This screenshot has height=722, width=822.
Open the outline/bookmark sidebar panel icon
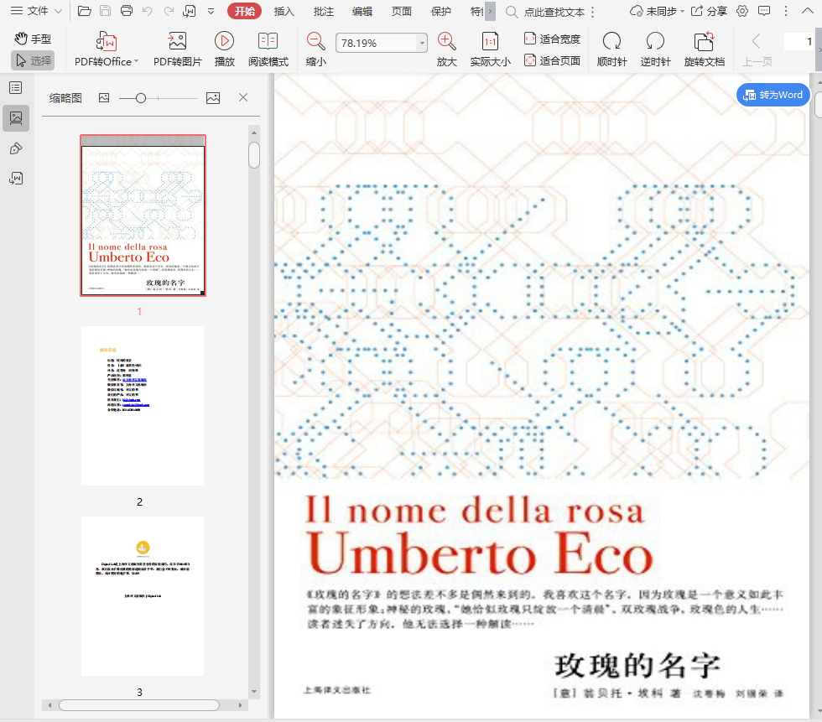tap(16, 87)
